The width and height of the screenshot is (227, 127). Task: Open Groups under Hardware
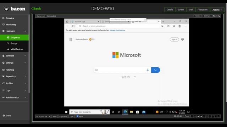[14, 43]
